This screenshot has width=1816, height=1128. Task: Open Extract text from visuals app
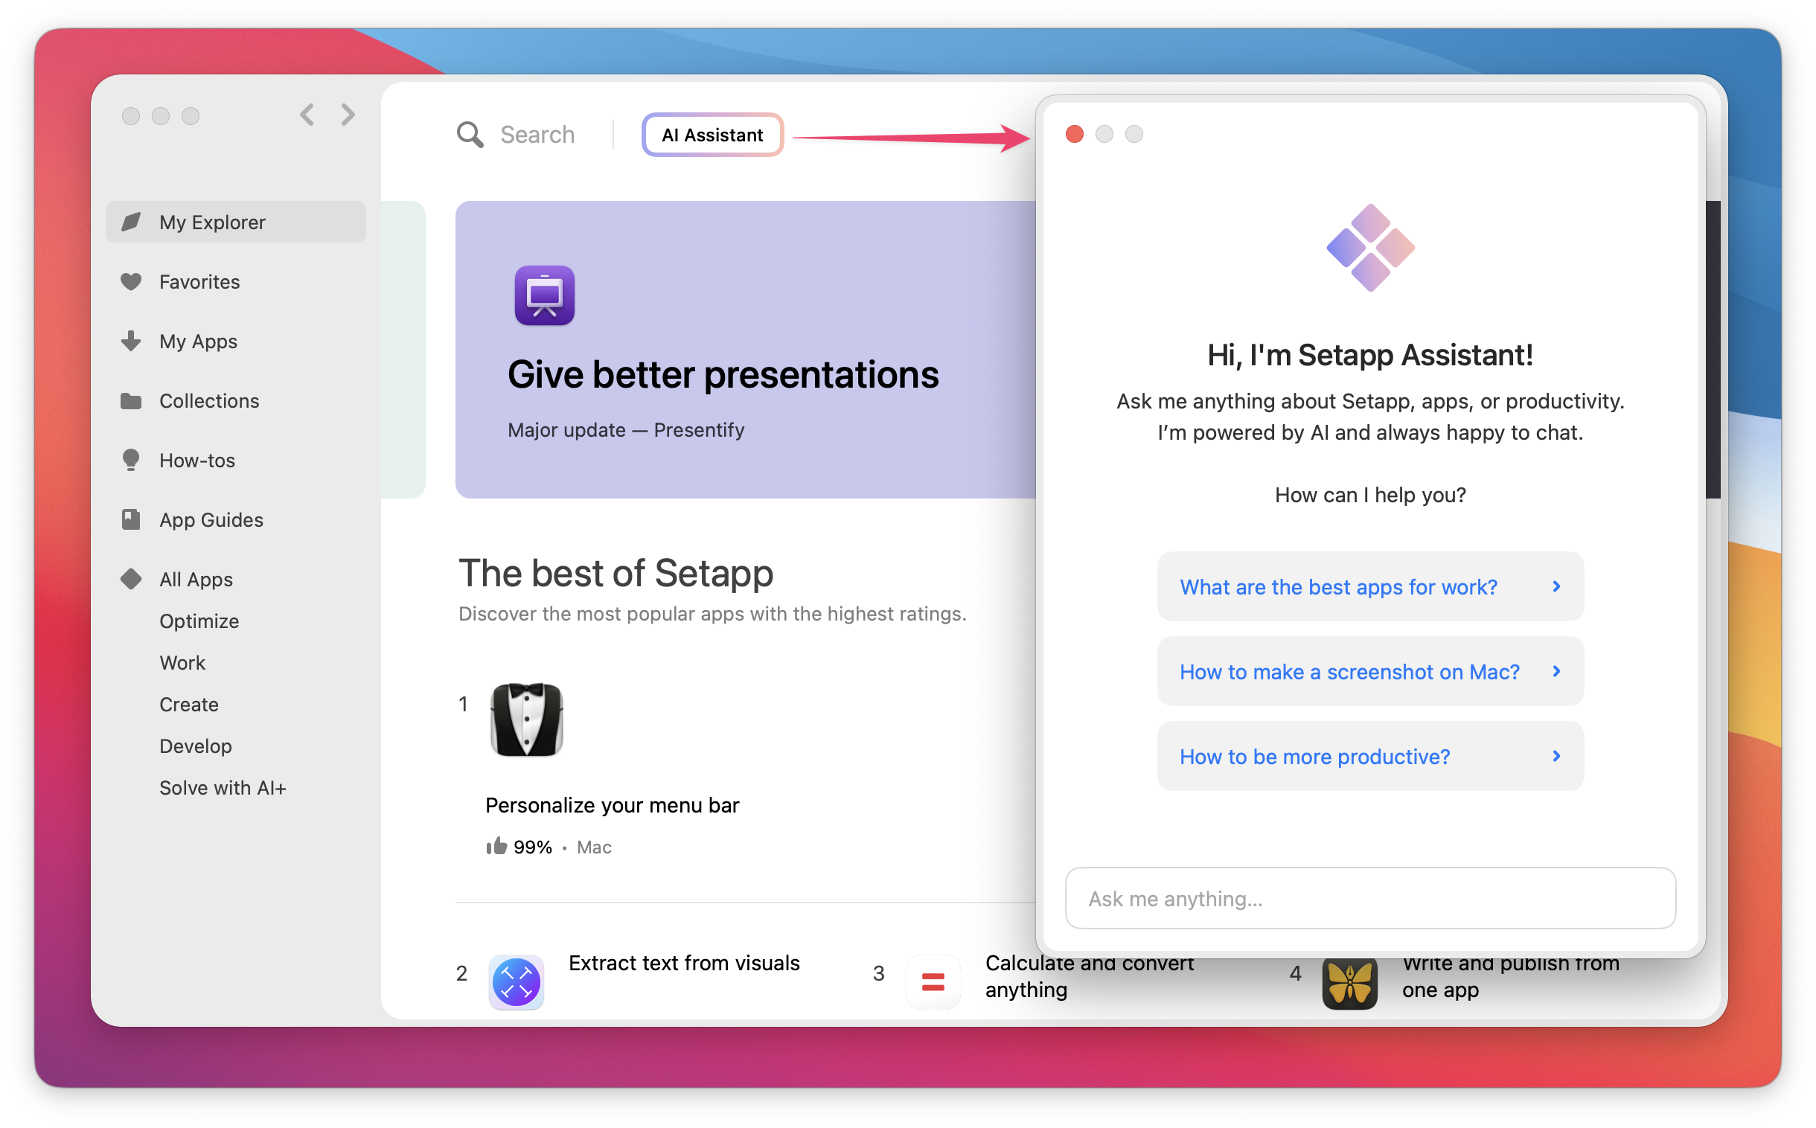683,963
